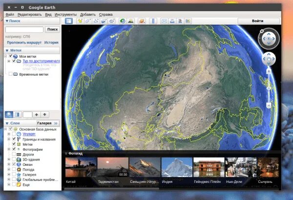Click the View in Google Maps icon
The width and height of the screenshot is (293, 200).
point(188,21)
